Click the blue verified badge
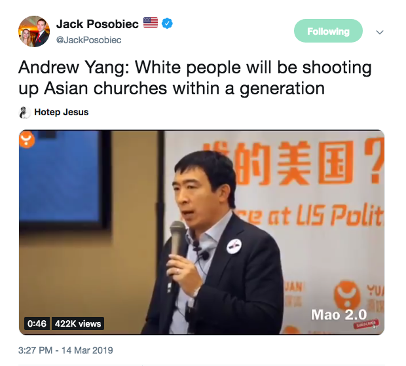406x366 pixels. tap(167, 24)
